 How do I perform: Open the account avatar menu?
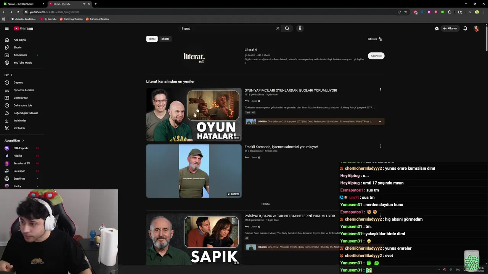(476, 29)
